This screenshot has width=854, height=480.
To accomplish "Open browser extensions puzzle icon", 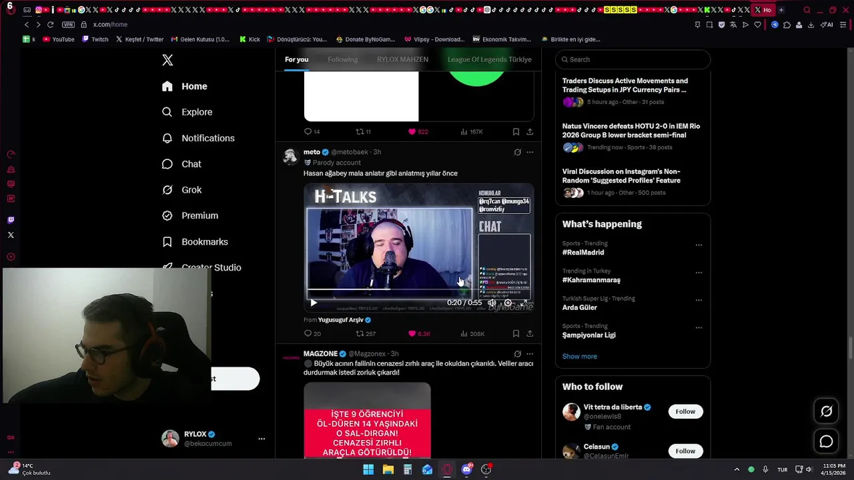I will tap(787, 25).
